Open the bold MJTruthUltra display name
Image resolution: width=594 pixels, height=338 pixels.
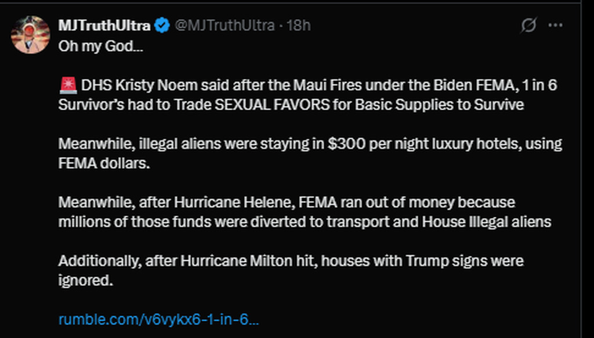pos(104,26)
